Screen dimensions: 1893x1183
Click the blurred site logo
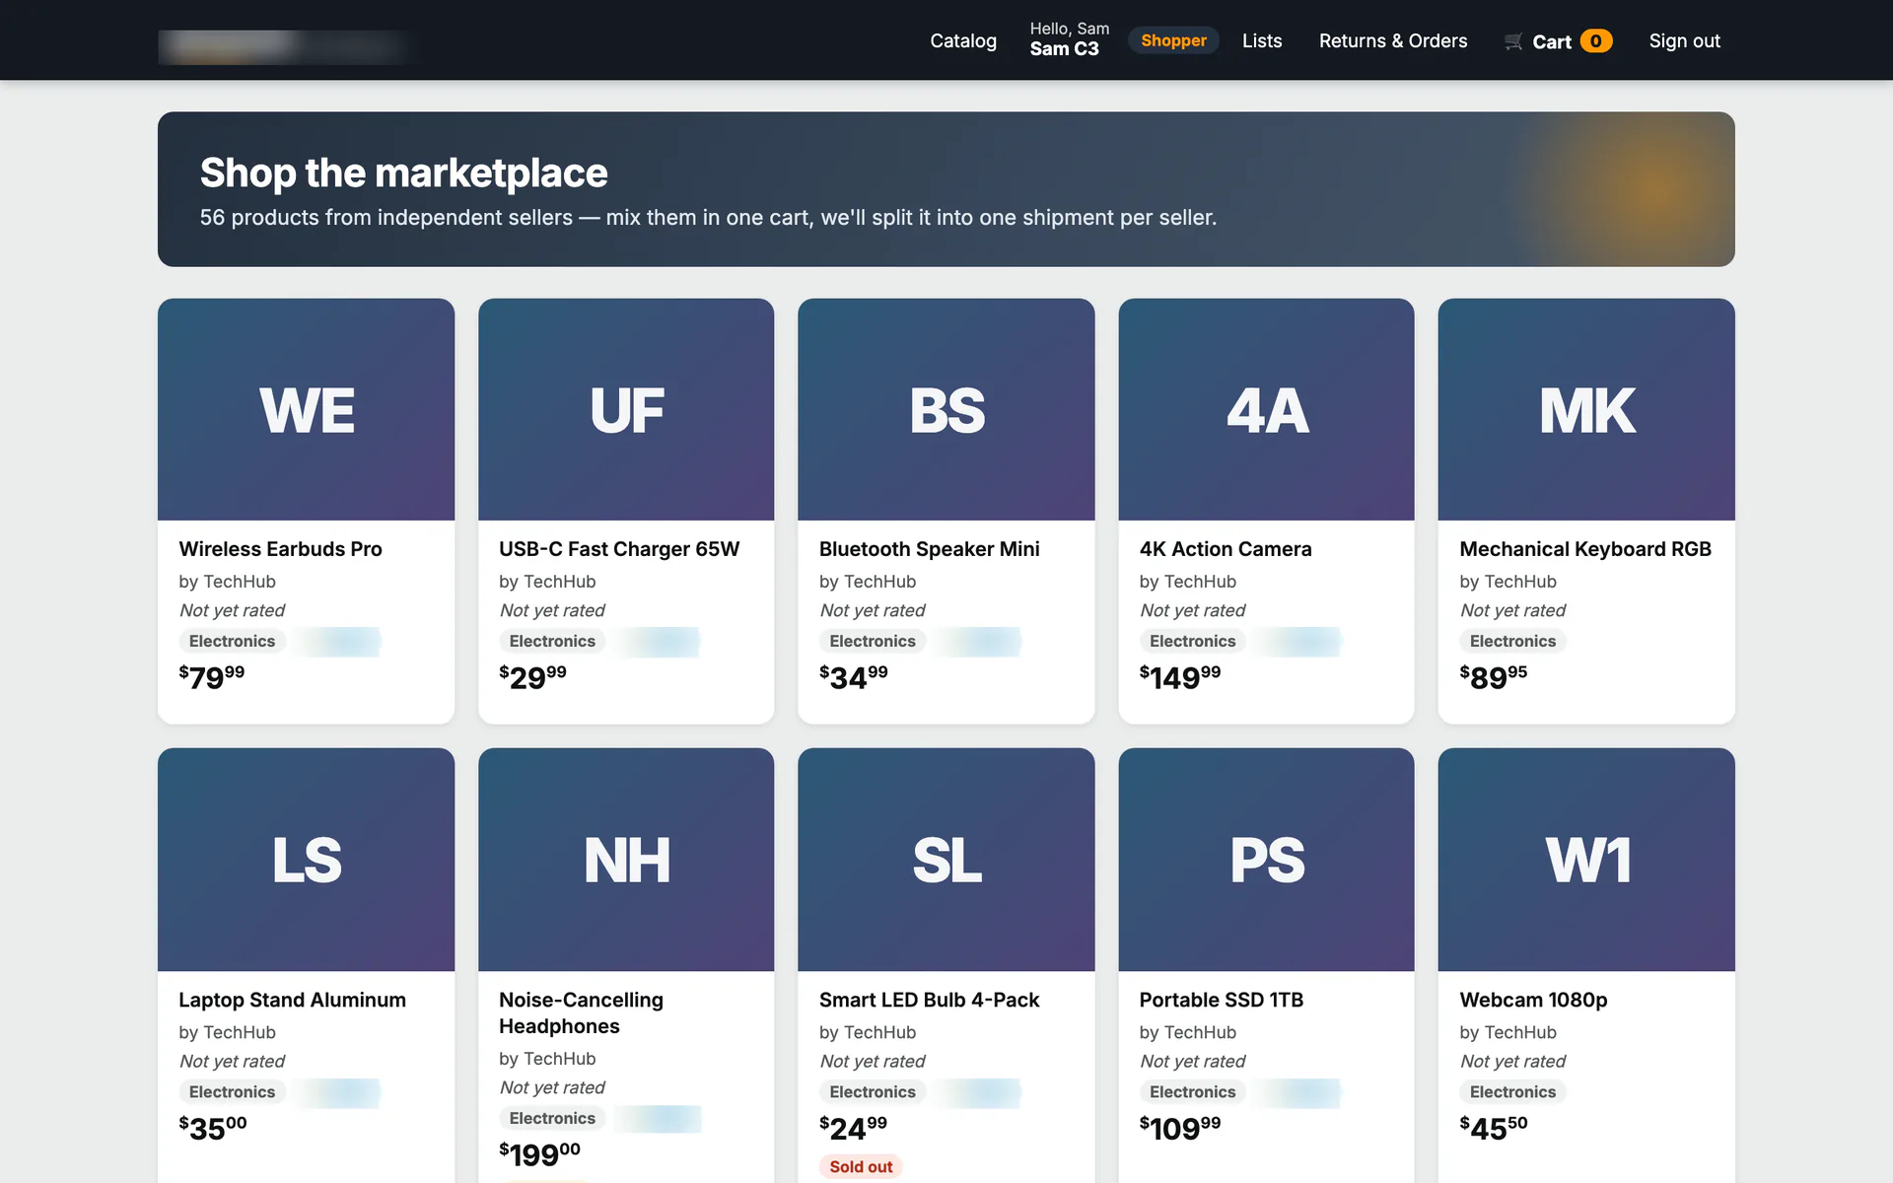click(284, 45)
